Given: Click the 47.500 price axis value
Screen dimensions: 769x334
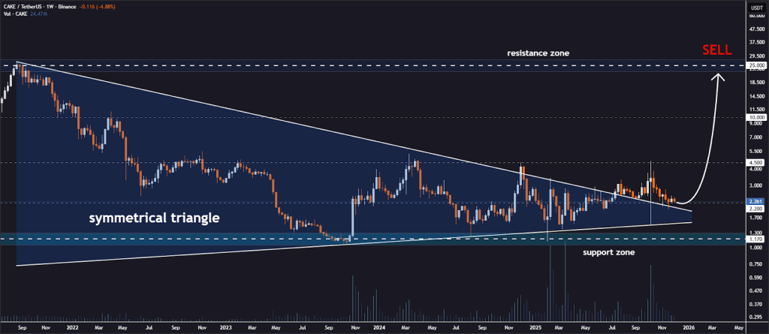Looking at the screenshot, I should coord(758,29).
